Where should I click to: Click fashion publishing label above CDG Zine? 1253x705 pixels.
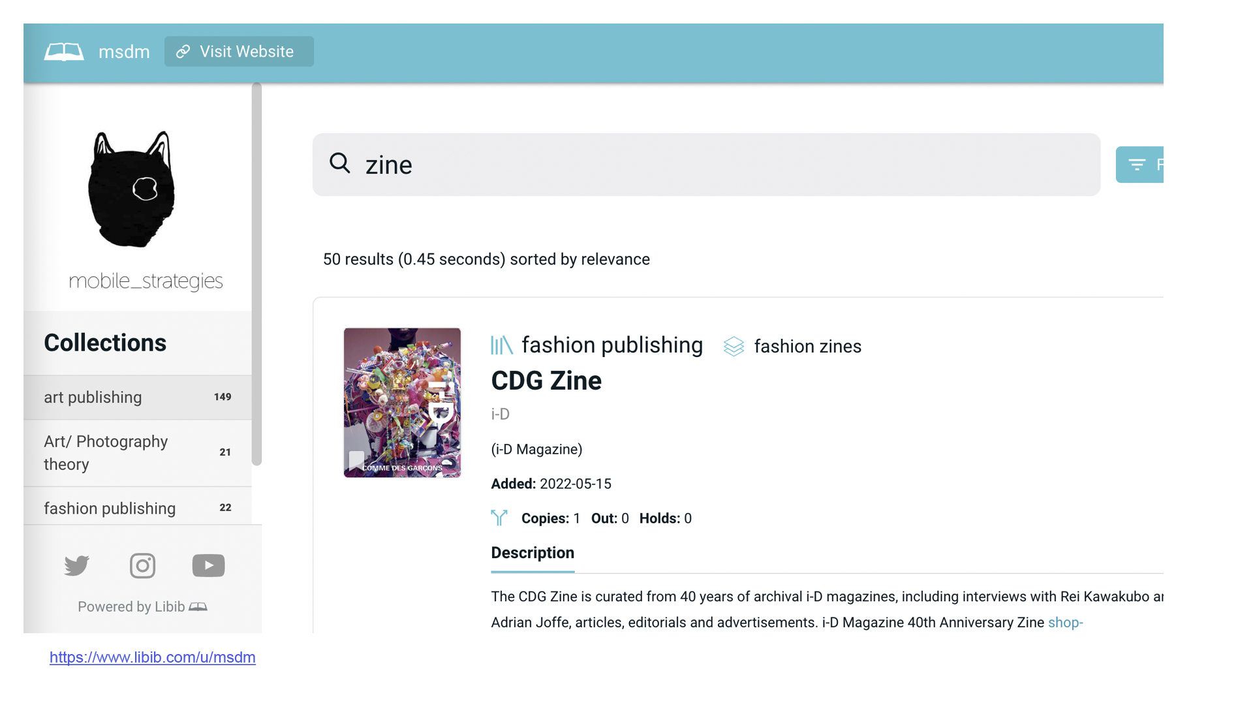[x=612, y=345]
